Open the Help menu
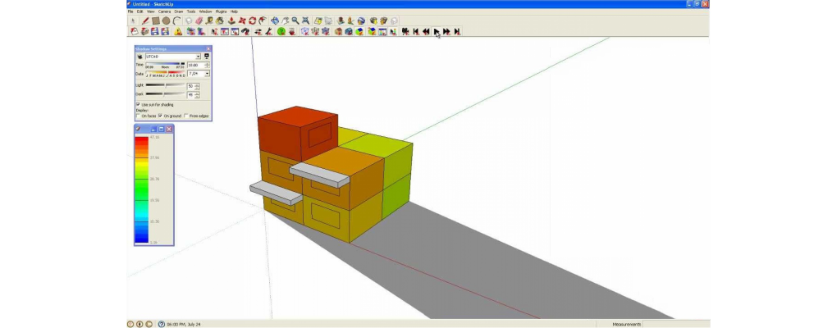837x328 pixels. 235,11
